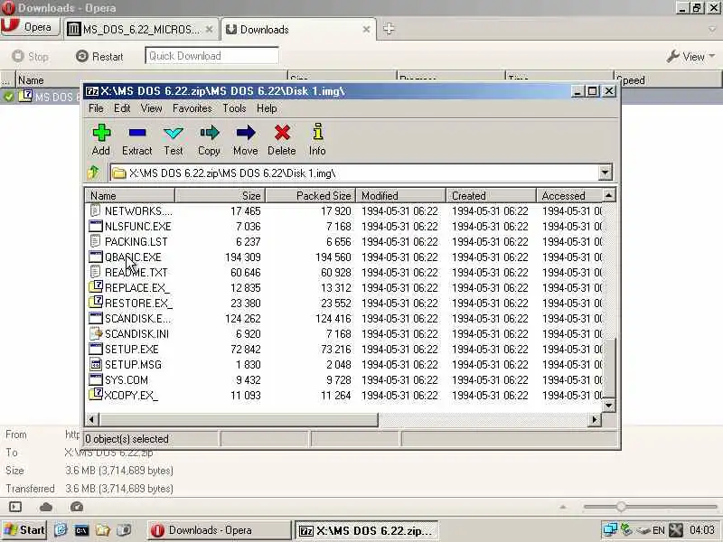Click the horizontal scrollbar thumb in file list
The height and width of the screenshot is (542, 723).
(x=239, y=419)
